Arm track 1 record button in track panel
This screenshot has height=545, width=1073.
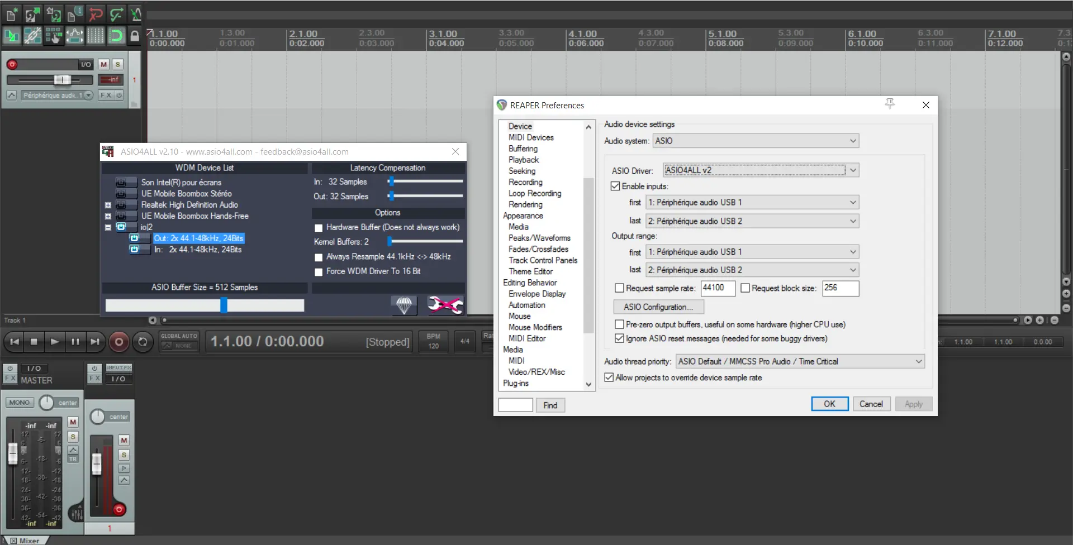click(x=12, y=65)
